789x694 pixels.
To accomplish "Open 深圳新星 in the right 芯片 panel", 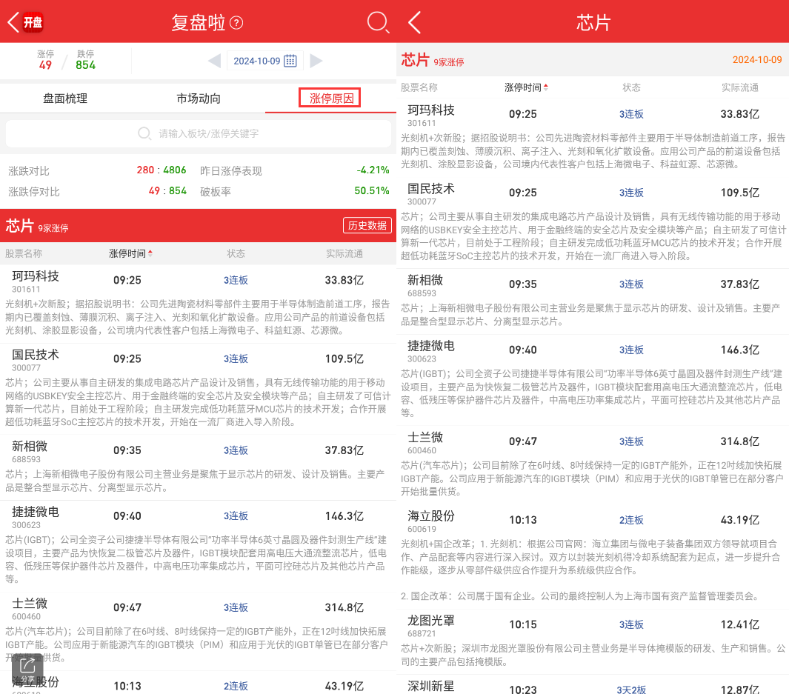I will pos(430,686).
